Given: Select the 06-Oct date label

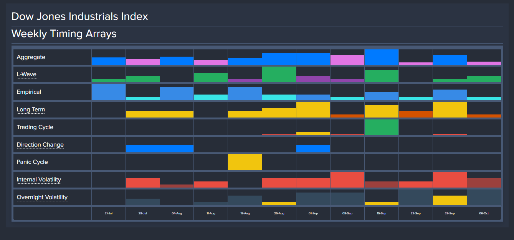Looking at the screenshot, I should click(484, 213).
